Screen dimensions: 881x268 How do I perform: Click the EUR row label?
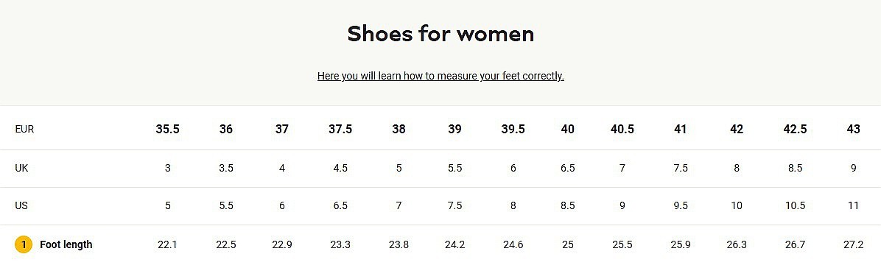[x=25, y=130]
